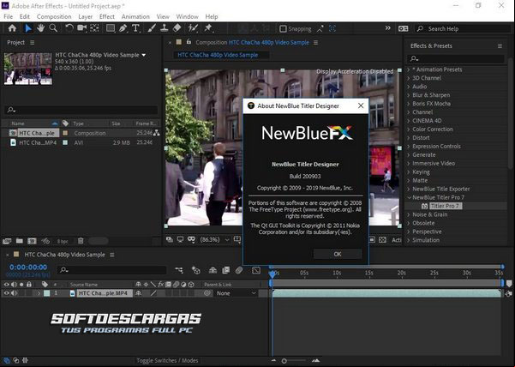The height and width of the screenshot is (367, 515).
Task: Toggle hide shy layers in the timeline
Action: point(213,270)
